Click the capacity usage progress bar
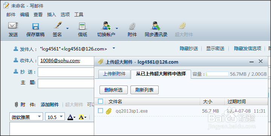The image size is (271, 136). 217,74
